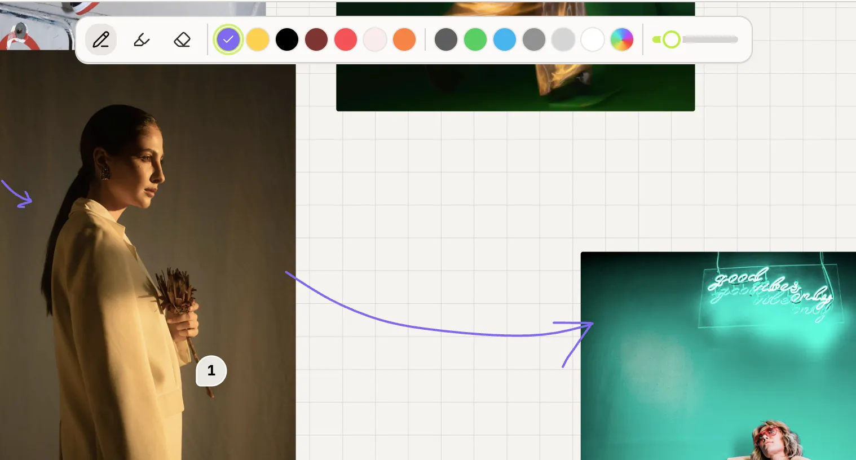Select the woman in cream suit photo
This screenshot has width=856, height=460.
click(148, 255)
